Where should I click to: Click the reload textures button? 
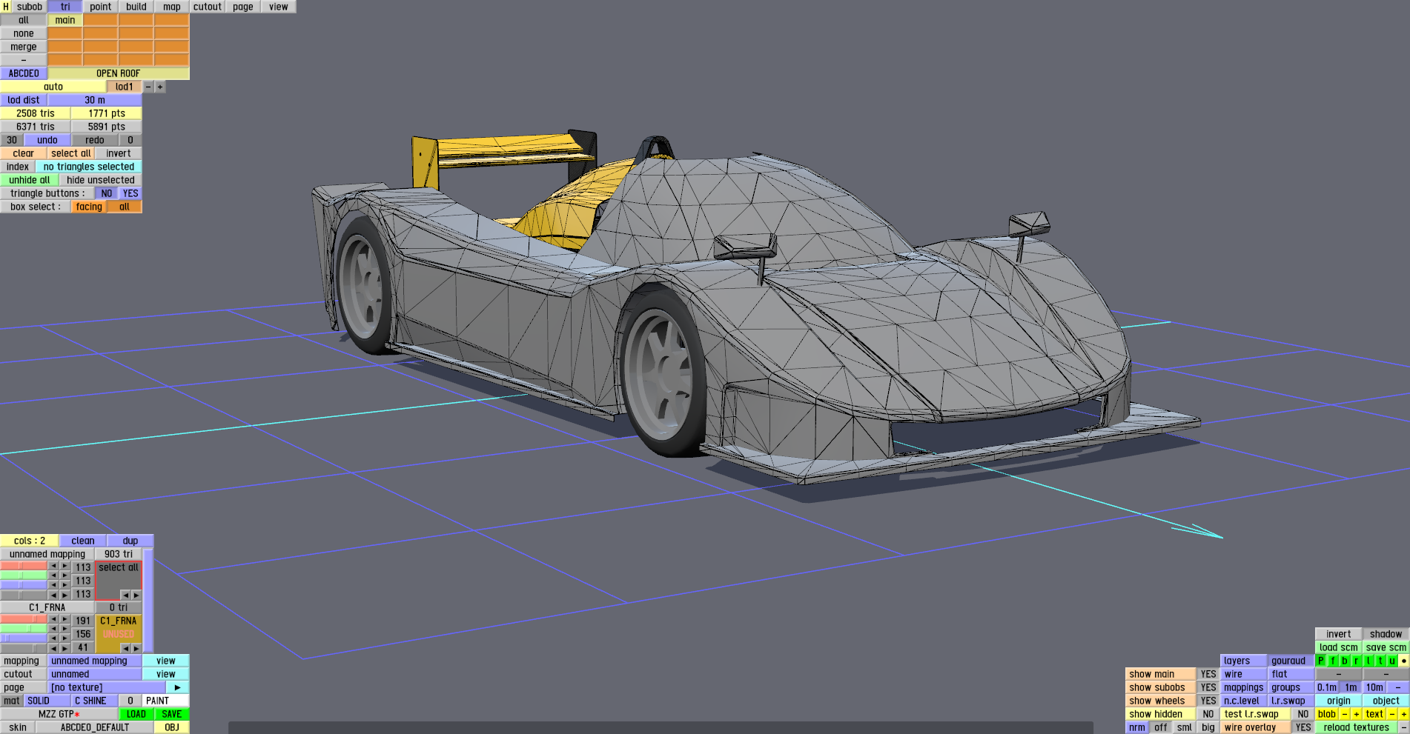pos(1357,727)
